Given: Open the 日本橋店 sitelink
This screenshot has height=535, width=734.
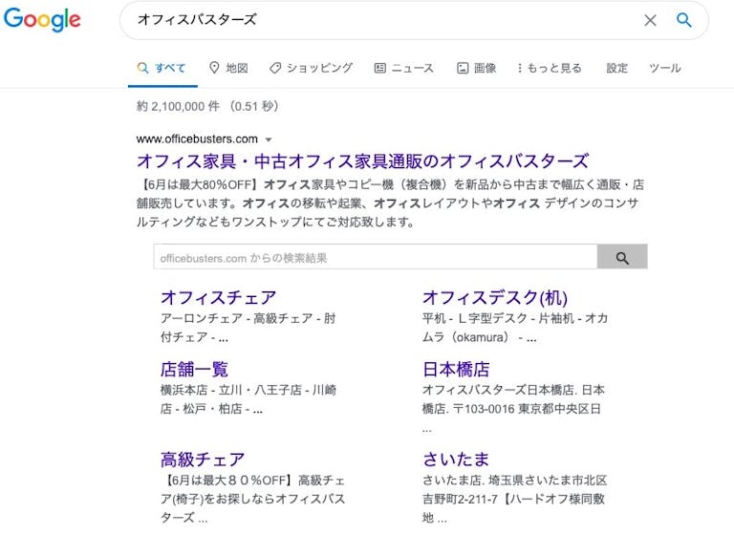Looking at the screenshot, I should point(456,369).
